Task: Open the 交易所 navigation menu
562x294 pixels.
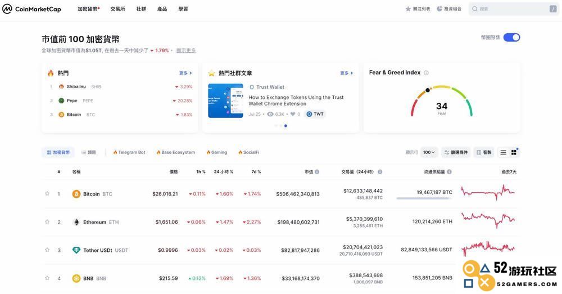Action: click(118, 9)
